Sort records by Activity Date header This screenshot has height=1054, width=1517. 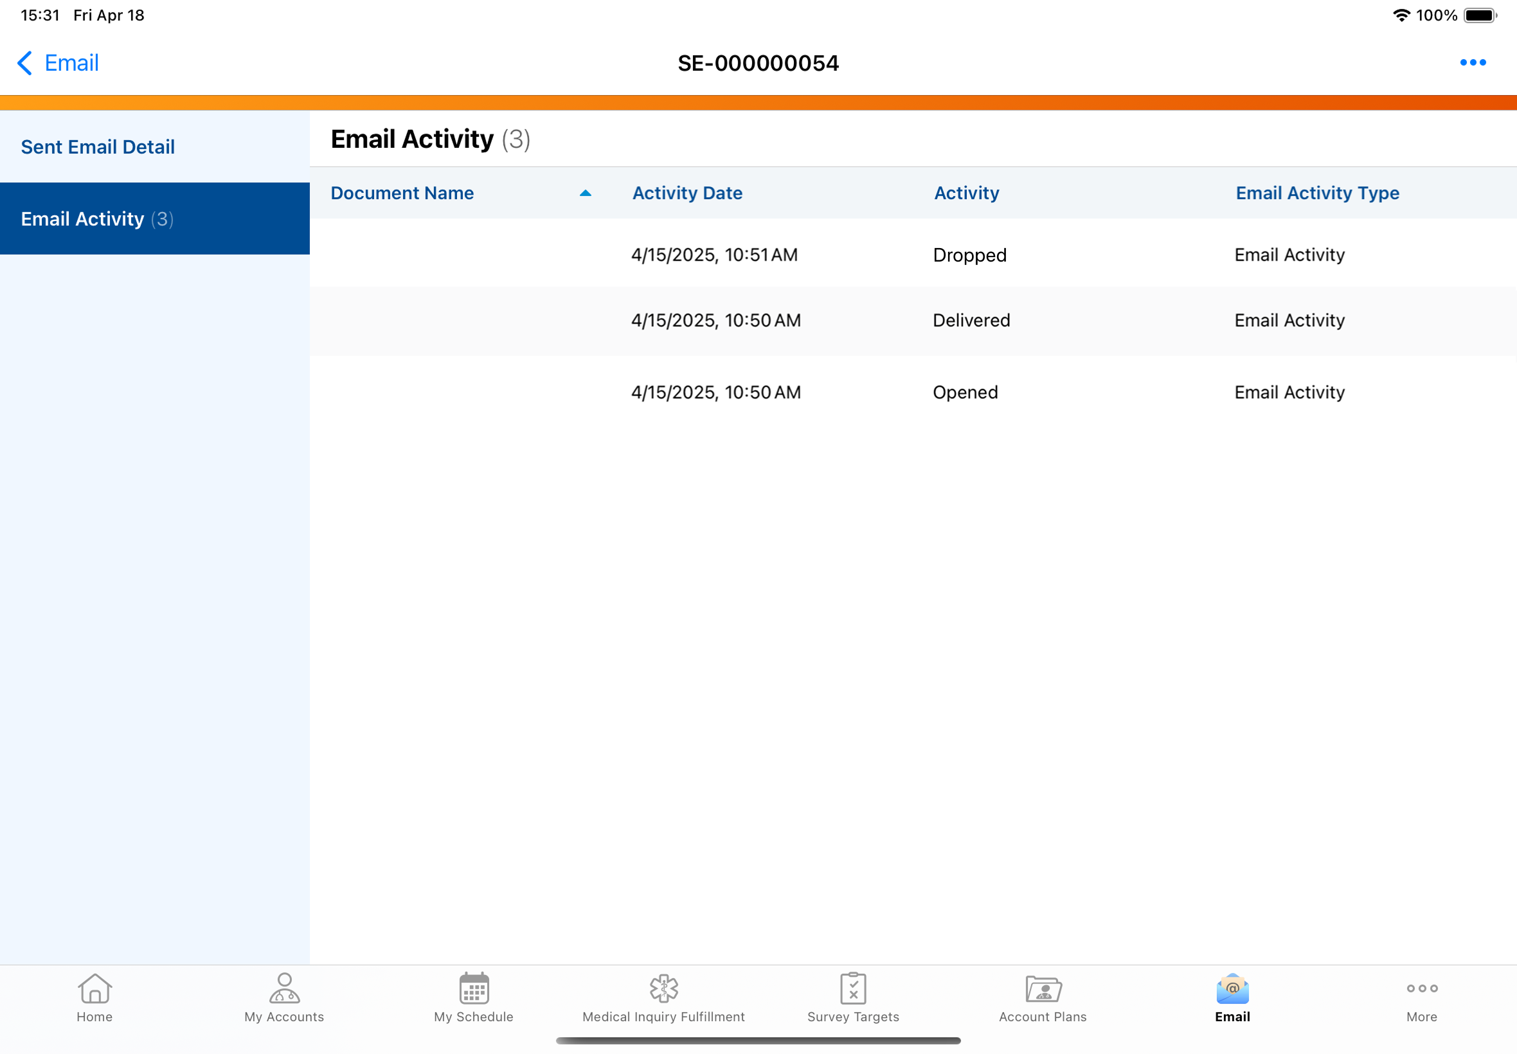click(687, 193)
